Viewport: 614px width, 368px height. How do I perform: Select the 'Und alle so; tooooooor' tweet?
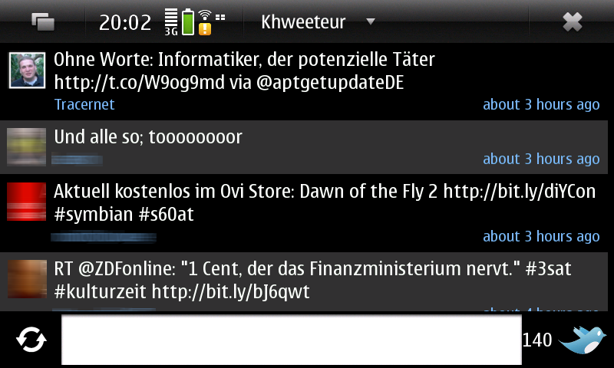(x=304, y=147)
